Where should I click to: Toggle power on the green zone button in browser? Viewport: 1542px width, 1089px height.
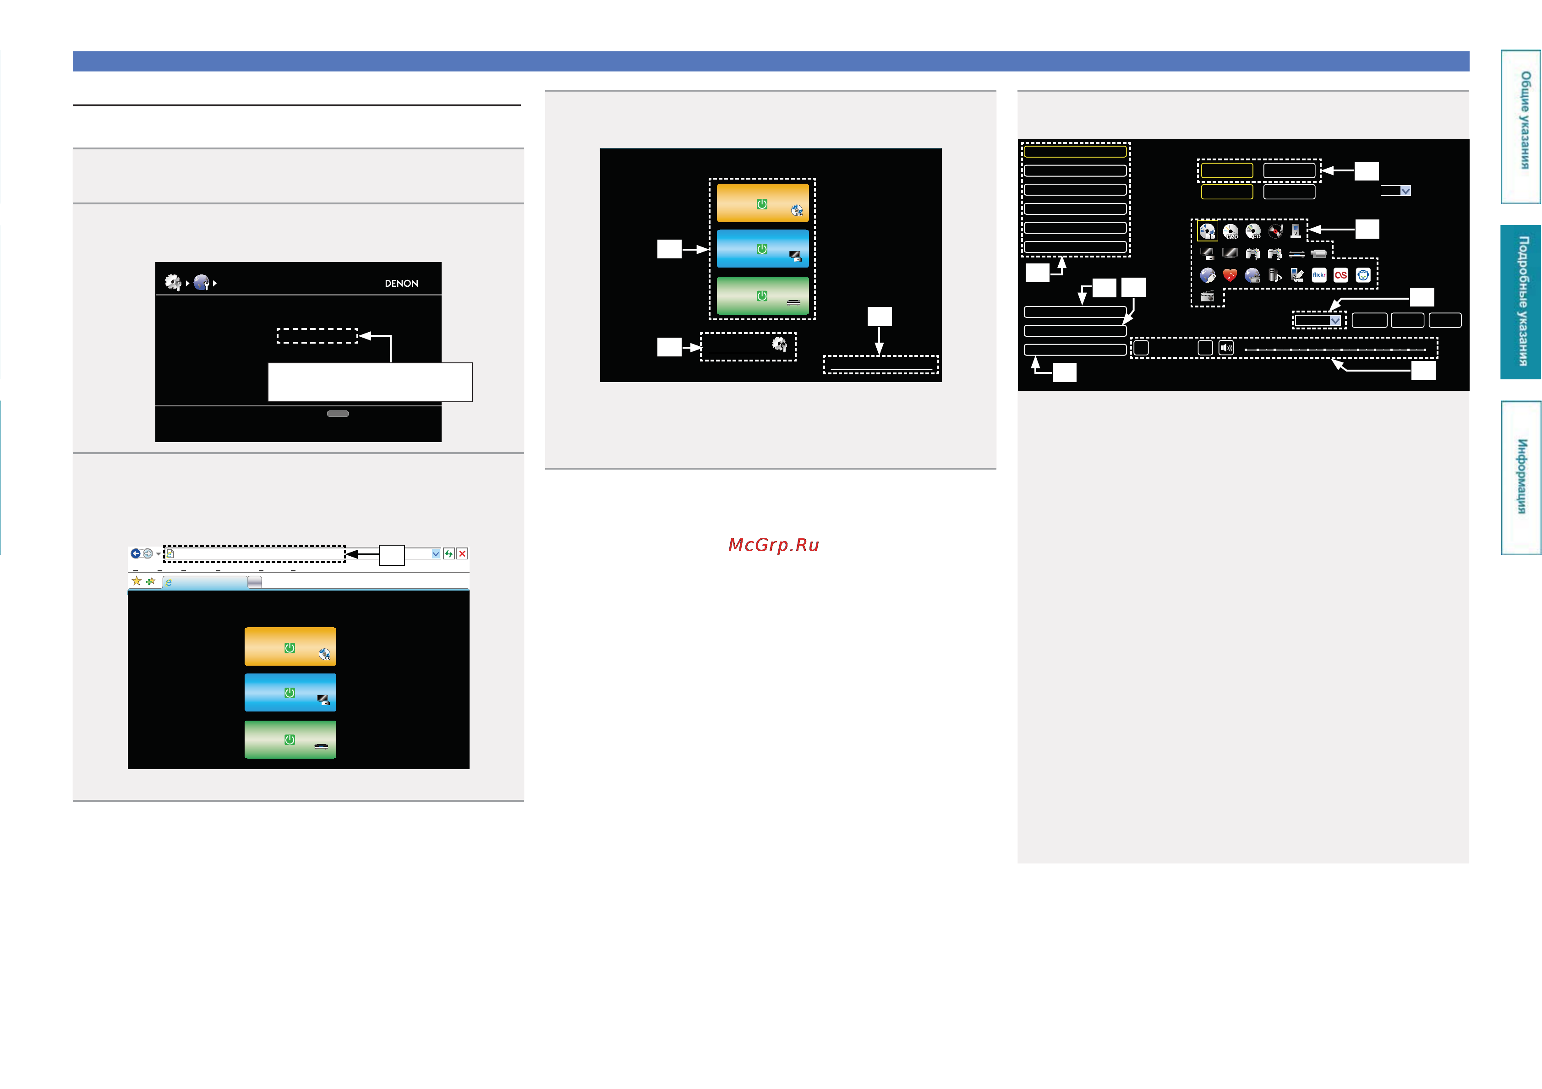tap(290, 739)
